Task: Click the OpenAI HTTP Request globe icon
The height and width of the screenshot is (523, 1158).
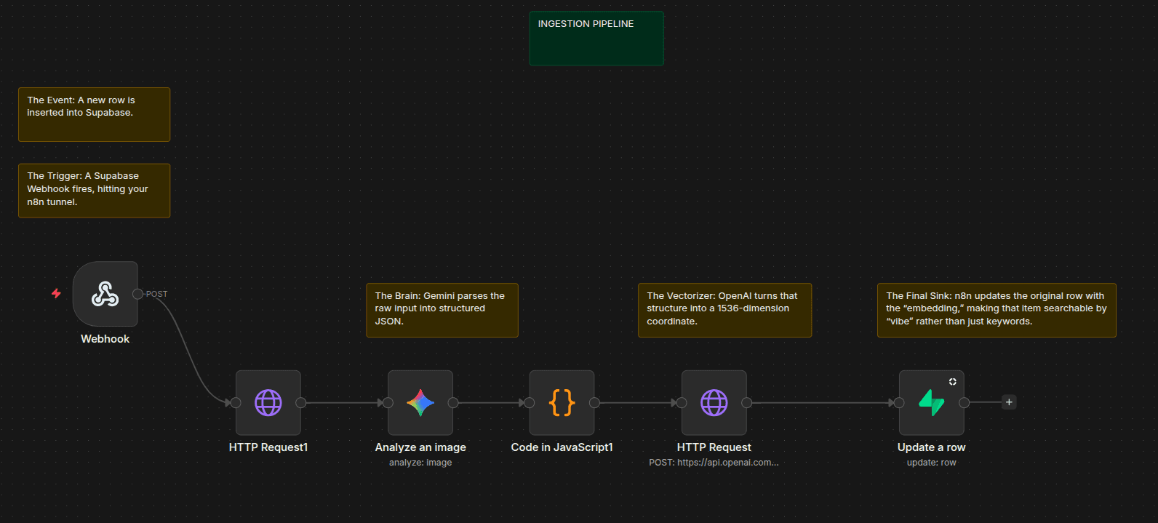Action: [714, 402]
